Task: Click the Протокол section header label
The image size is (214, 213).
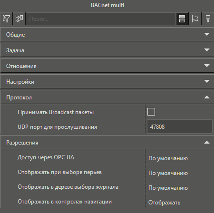Action: [x=19, y=97]
